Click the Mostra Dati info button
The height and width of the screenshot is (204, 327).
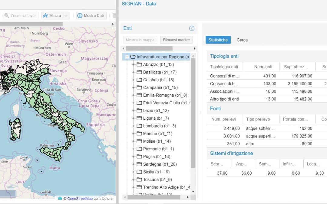point(91,15)
